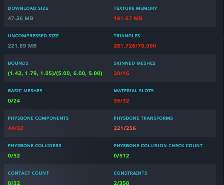Image resolution: width=224 pixels, height=185 pixels.
Task: Click the 47.36 MB download size value
Action: (21, 19)
